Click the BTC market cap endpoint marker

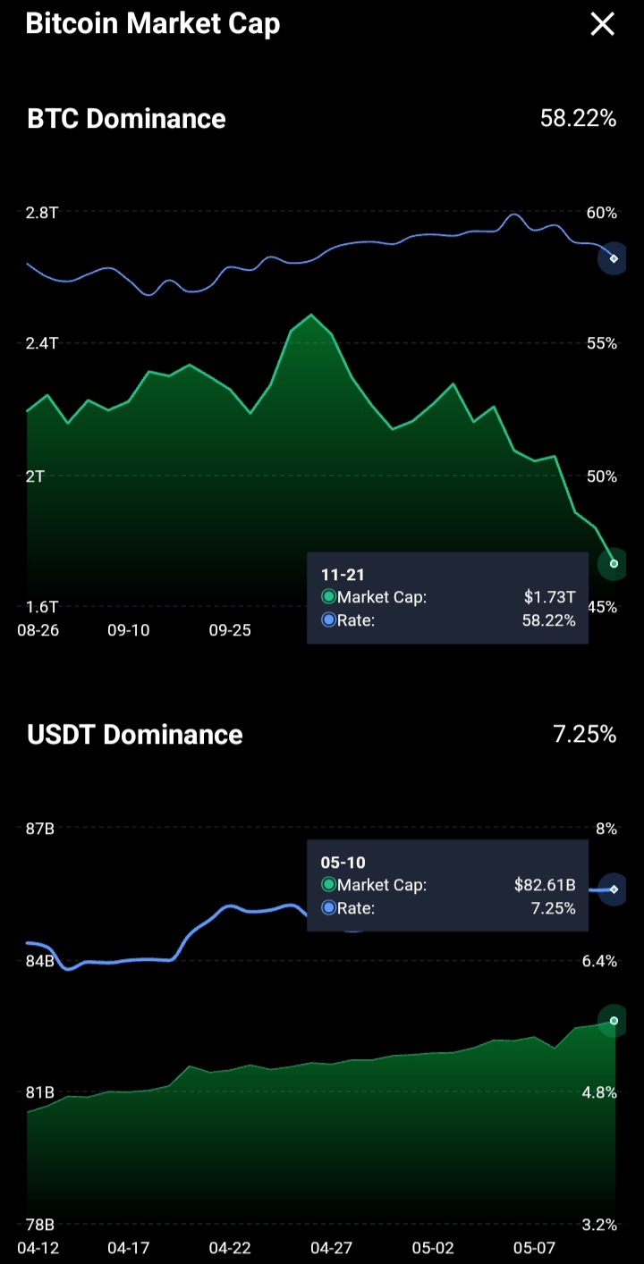(x=614, y=563)
